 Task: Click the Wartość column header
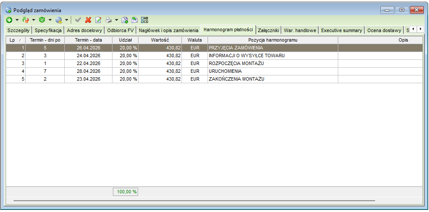click(x=160, y=40)
